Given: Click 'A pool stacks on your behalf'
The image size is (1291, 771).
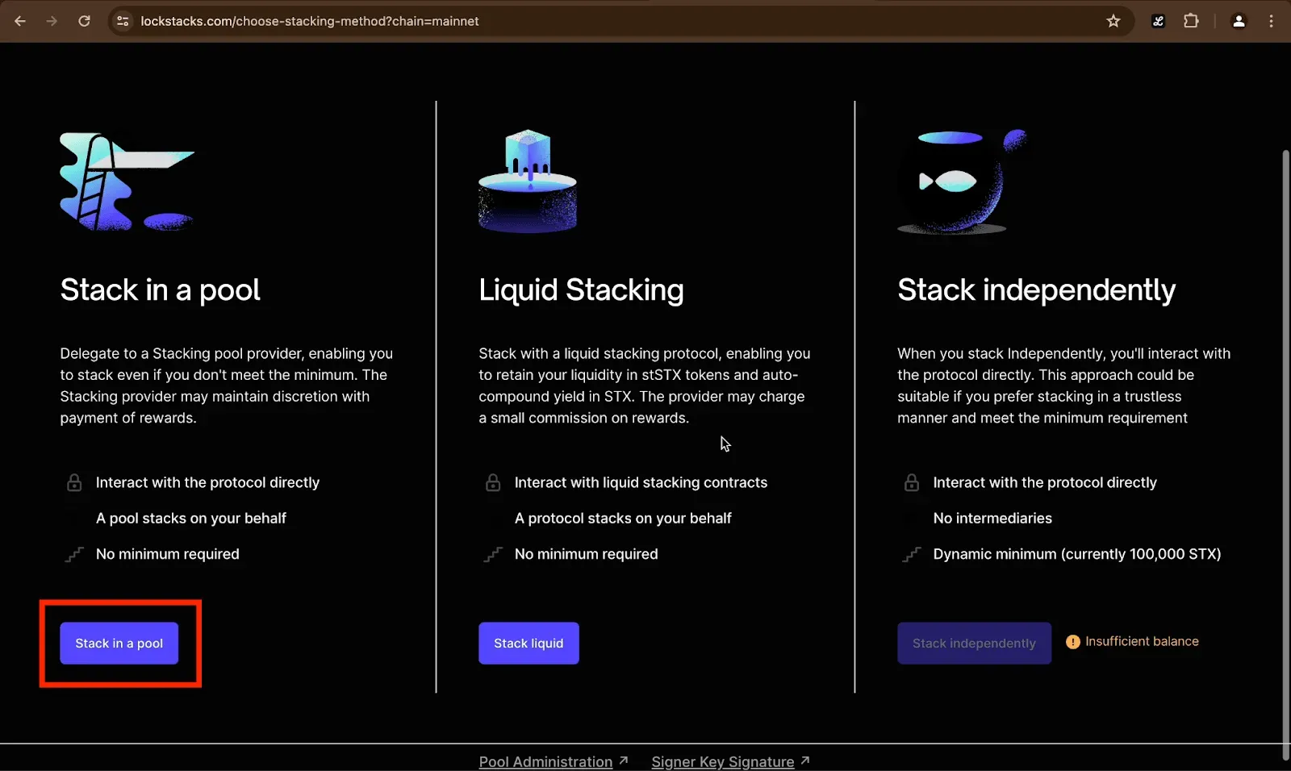Looking at the screenshot, I should [x=191, y=518].
